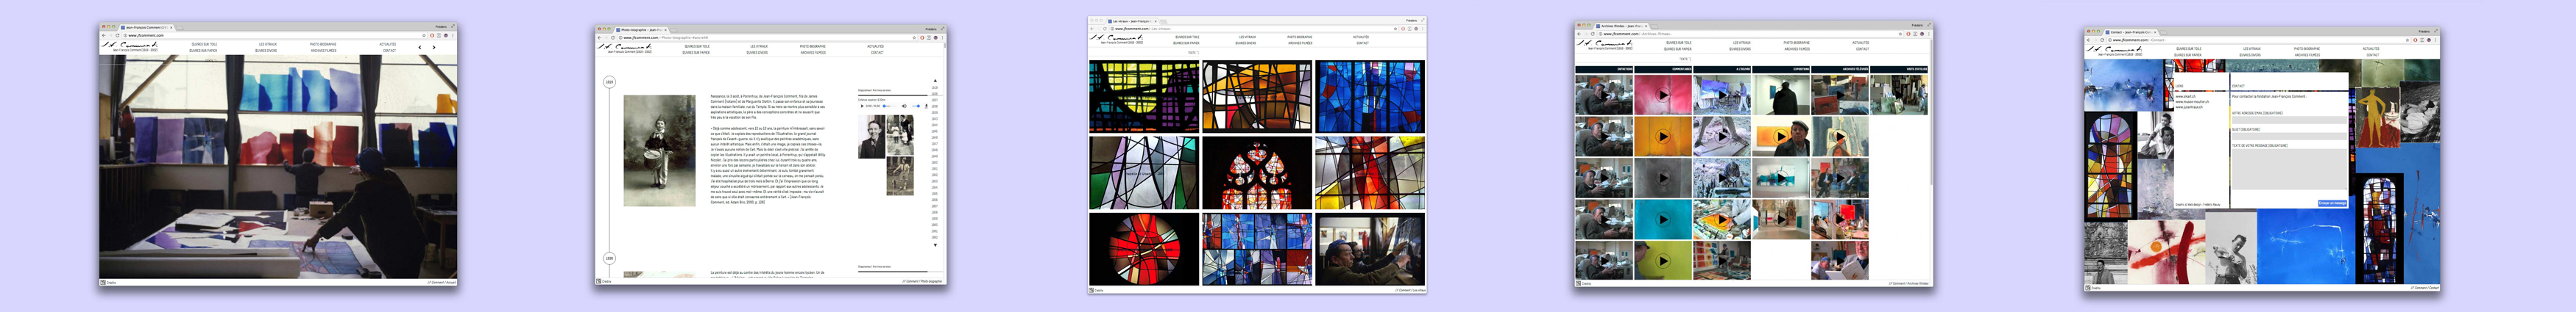
Task: Close the Photo-biographie browser tab
Action: click(x=666, y=30)
